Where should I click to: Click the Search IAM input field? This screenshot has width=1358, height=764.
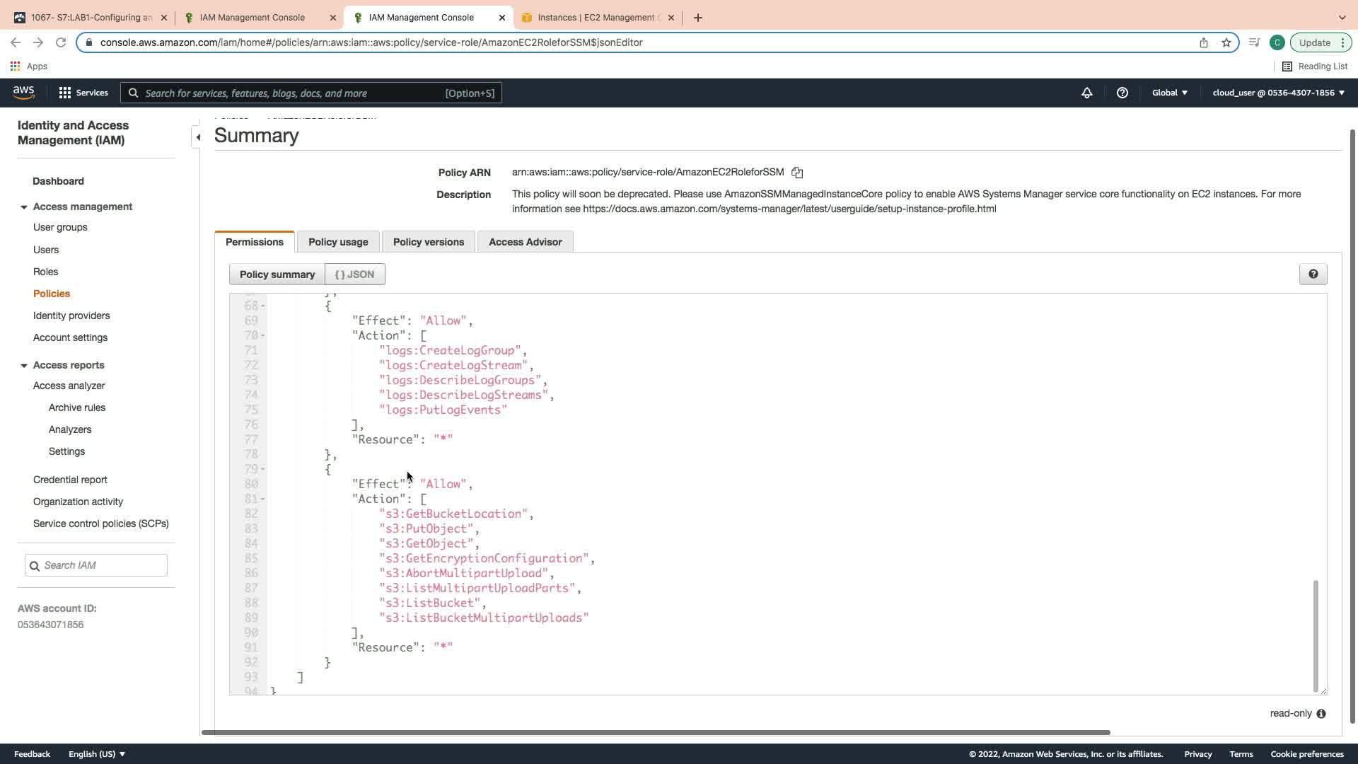[x=103, y=565]
